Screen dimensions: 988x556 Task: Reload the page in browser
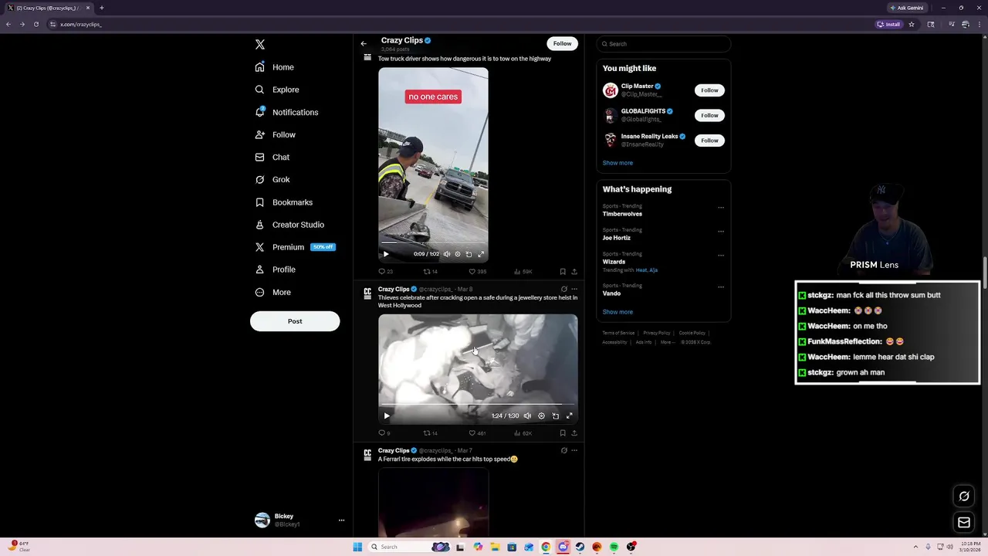click(36, 24)
